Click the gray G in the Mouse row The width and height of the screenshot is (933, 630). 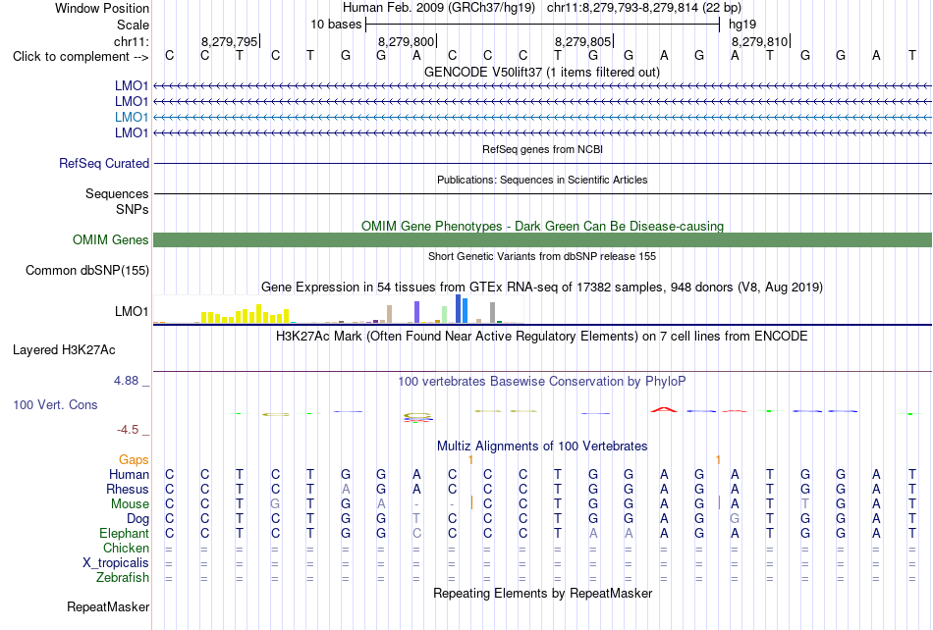point(275,504)
